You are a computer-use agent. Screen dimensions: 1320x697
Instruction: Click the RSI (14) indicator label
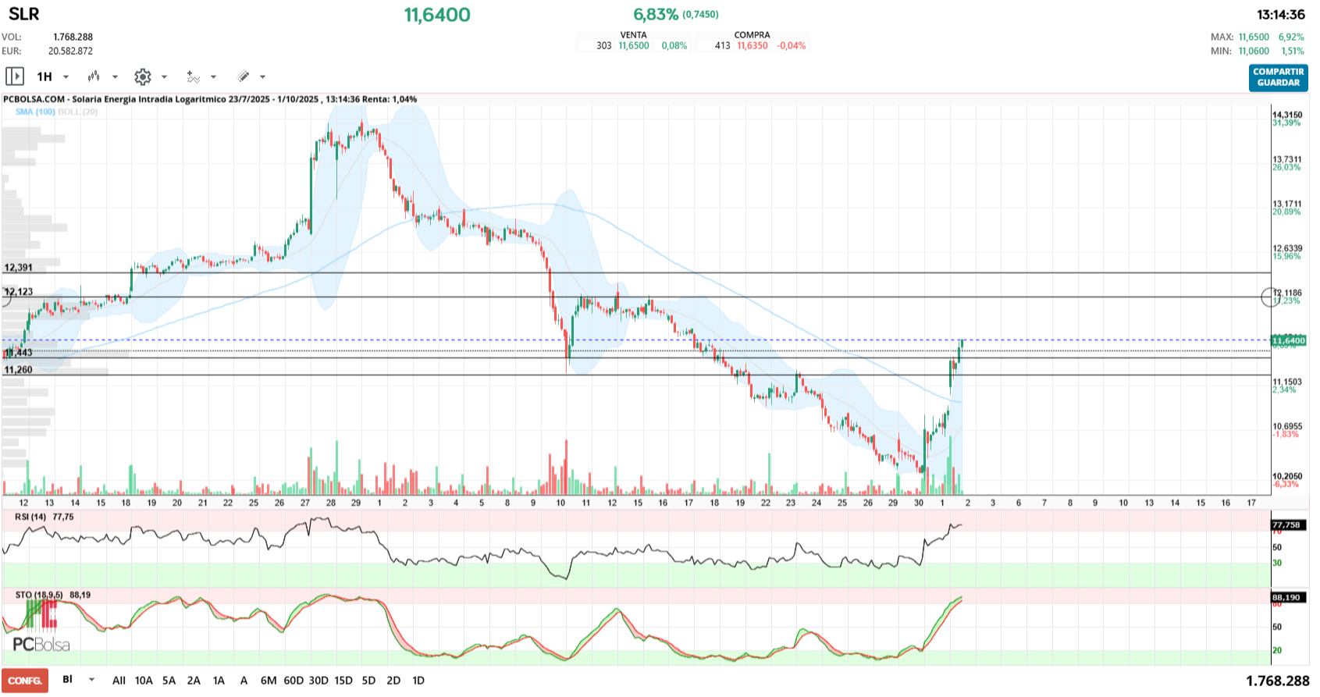point(30,517)
